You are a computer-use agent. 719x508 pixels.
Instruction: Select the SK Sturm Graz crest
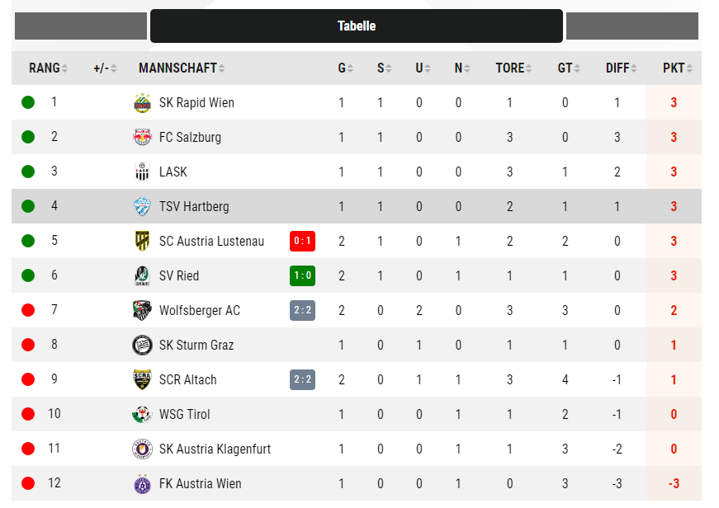click(142, 345)
